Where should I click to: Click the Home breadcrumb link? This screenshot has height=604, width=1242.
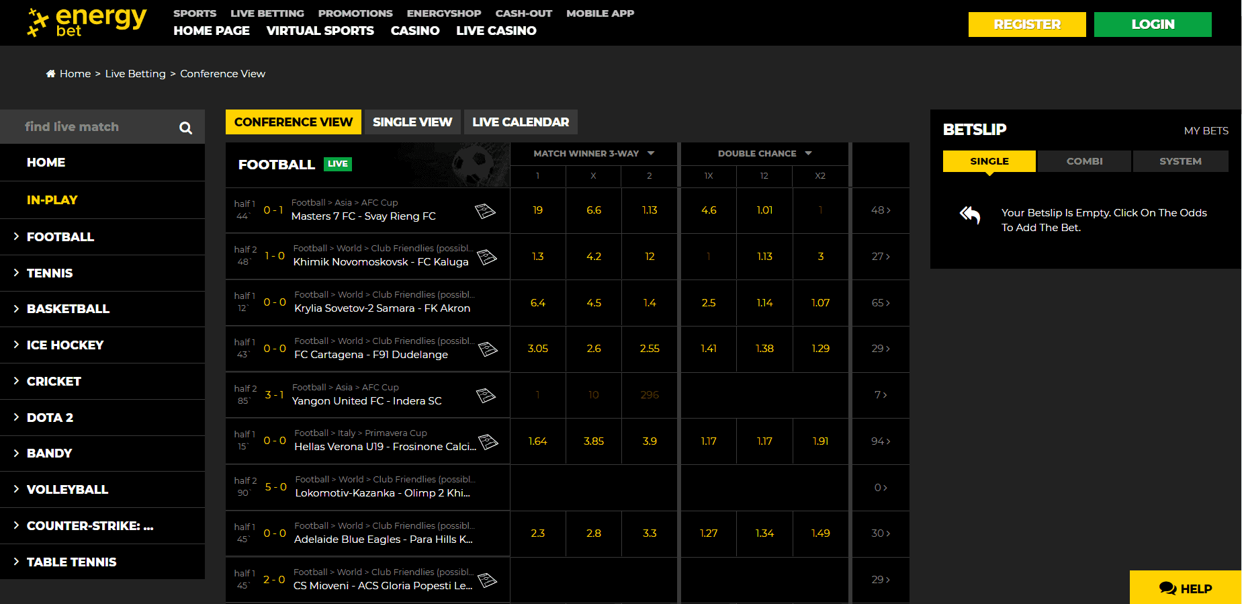[75, 74]
